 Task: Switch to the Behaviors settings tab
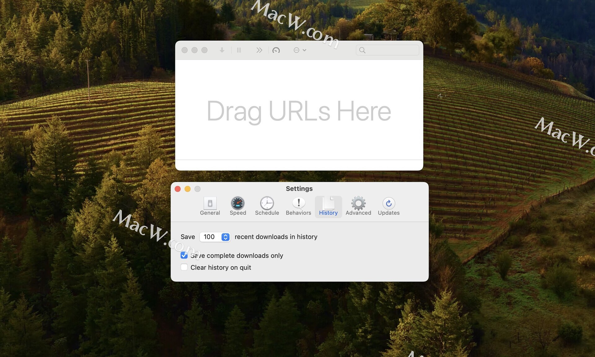click(298, 207)
